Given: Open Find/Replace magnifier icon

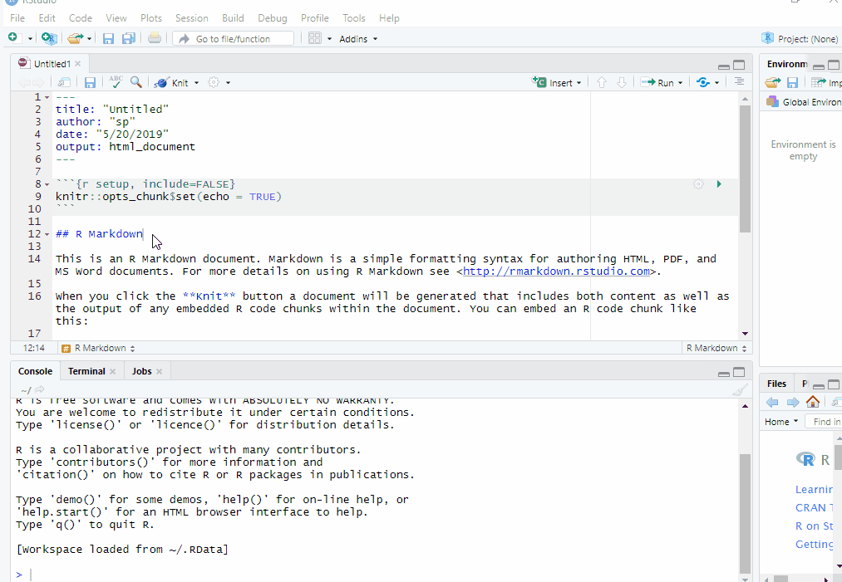Looking at the screenshot, I should tap(136, 81).
